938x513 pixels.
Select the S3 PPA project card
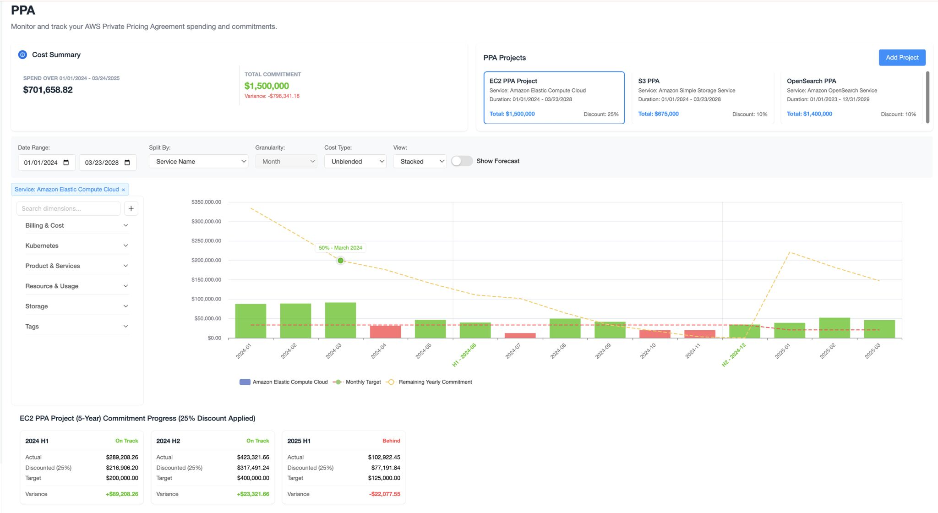[x=703, y=98]
